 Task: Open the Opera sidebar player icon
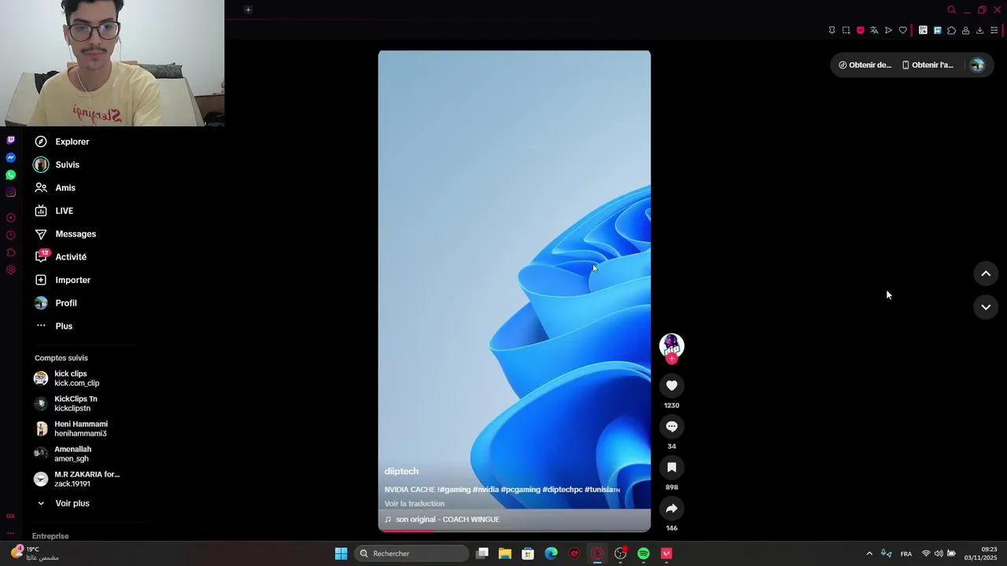tap(10, 218)
